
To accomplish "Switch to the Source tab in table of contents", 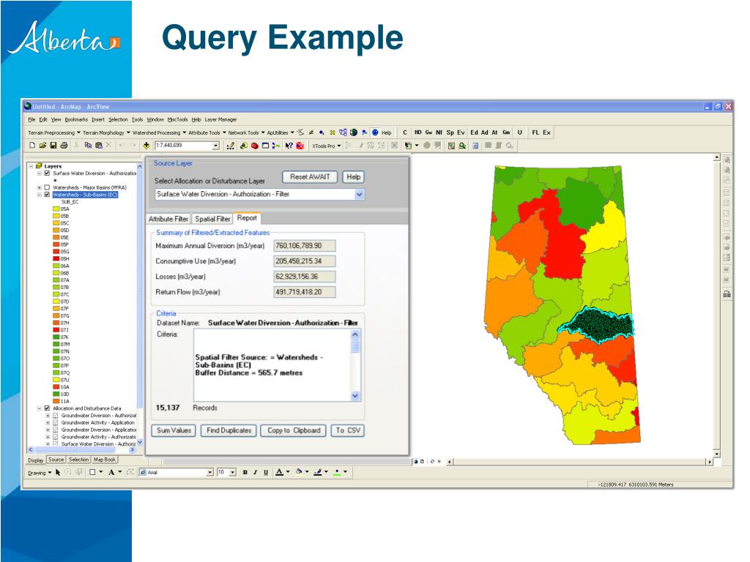I will pyautogui.click(x=56, y=460).
